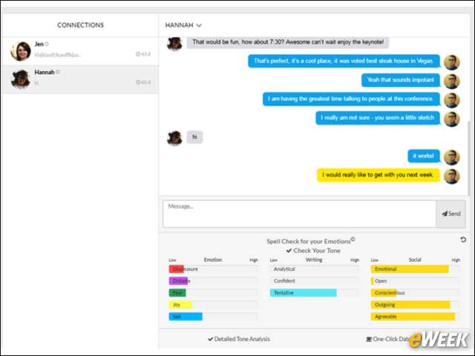Click the Send button
This screenshot has width=475, height=356.
click(451, 214)
